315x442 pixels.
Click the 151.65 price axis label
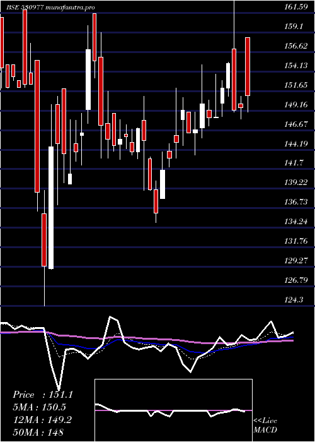[x=295, y=85]
